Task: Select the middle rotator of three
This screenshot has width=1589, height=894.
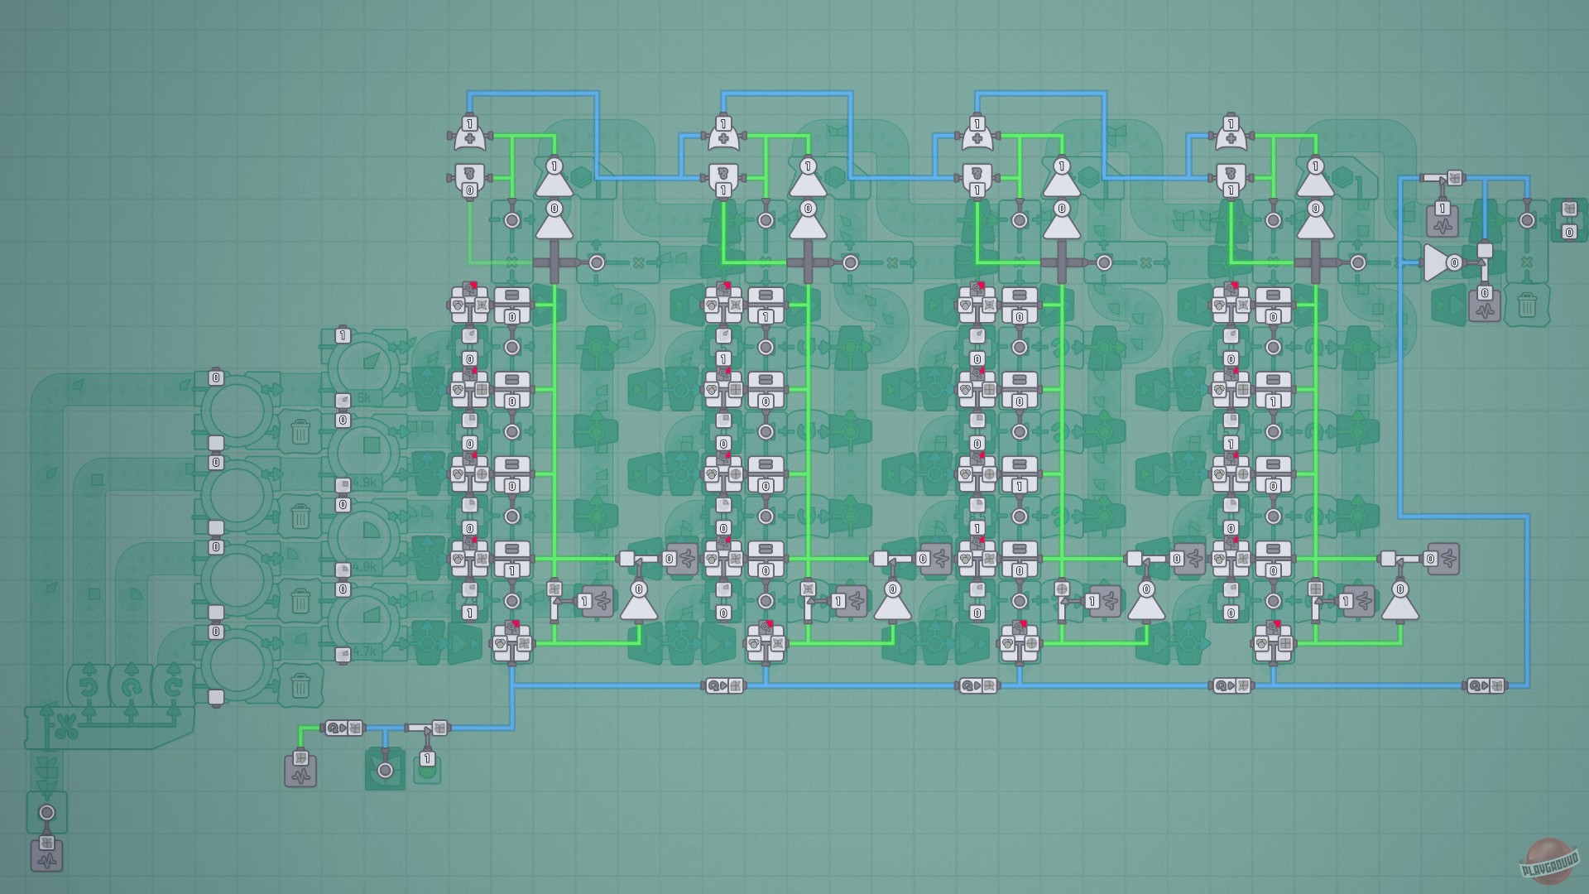Action: click(131, 685)
